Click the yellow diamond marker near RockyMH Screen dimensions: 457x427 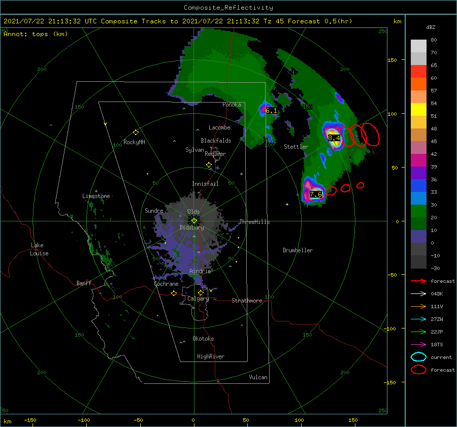(x=136, y=133)
